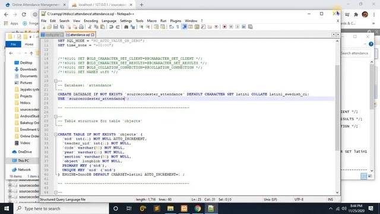Open the Function List panel icon
This screenshot has height=214, width=380.
point(203,27)
